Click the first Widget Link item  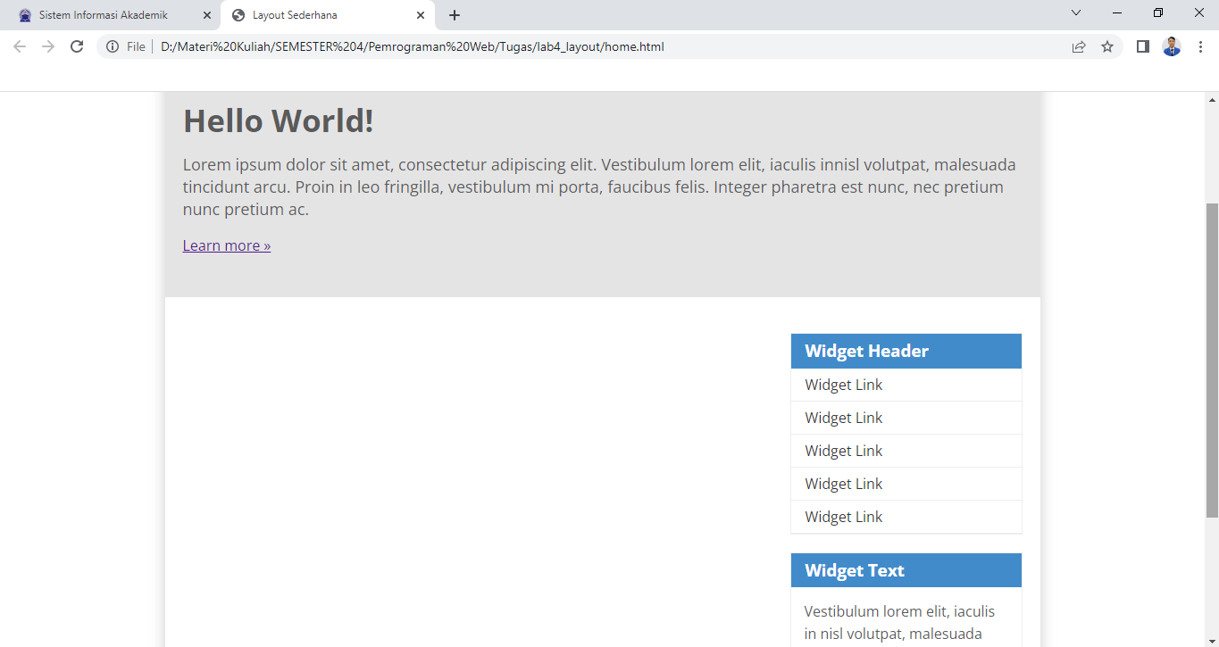(842, 384)
